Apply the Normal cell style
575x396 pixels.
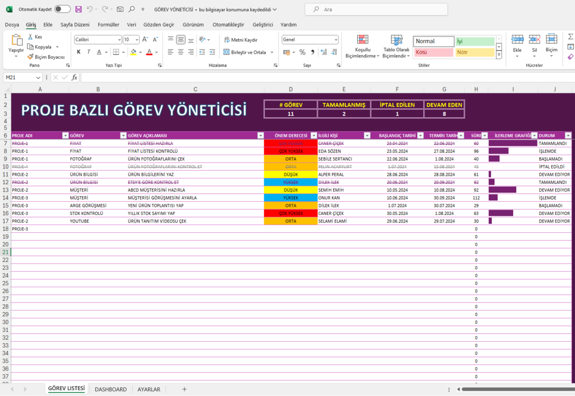[434, 41]
